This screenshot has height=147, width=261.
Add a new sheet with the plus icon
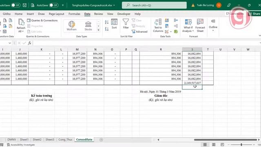pos(101,140)
